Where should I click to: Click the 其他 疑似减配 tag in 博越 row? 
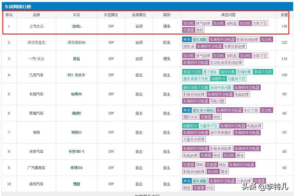point(195,181)
